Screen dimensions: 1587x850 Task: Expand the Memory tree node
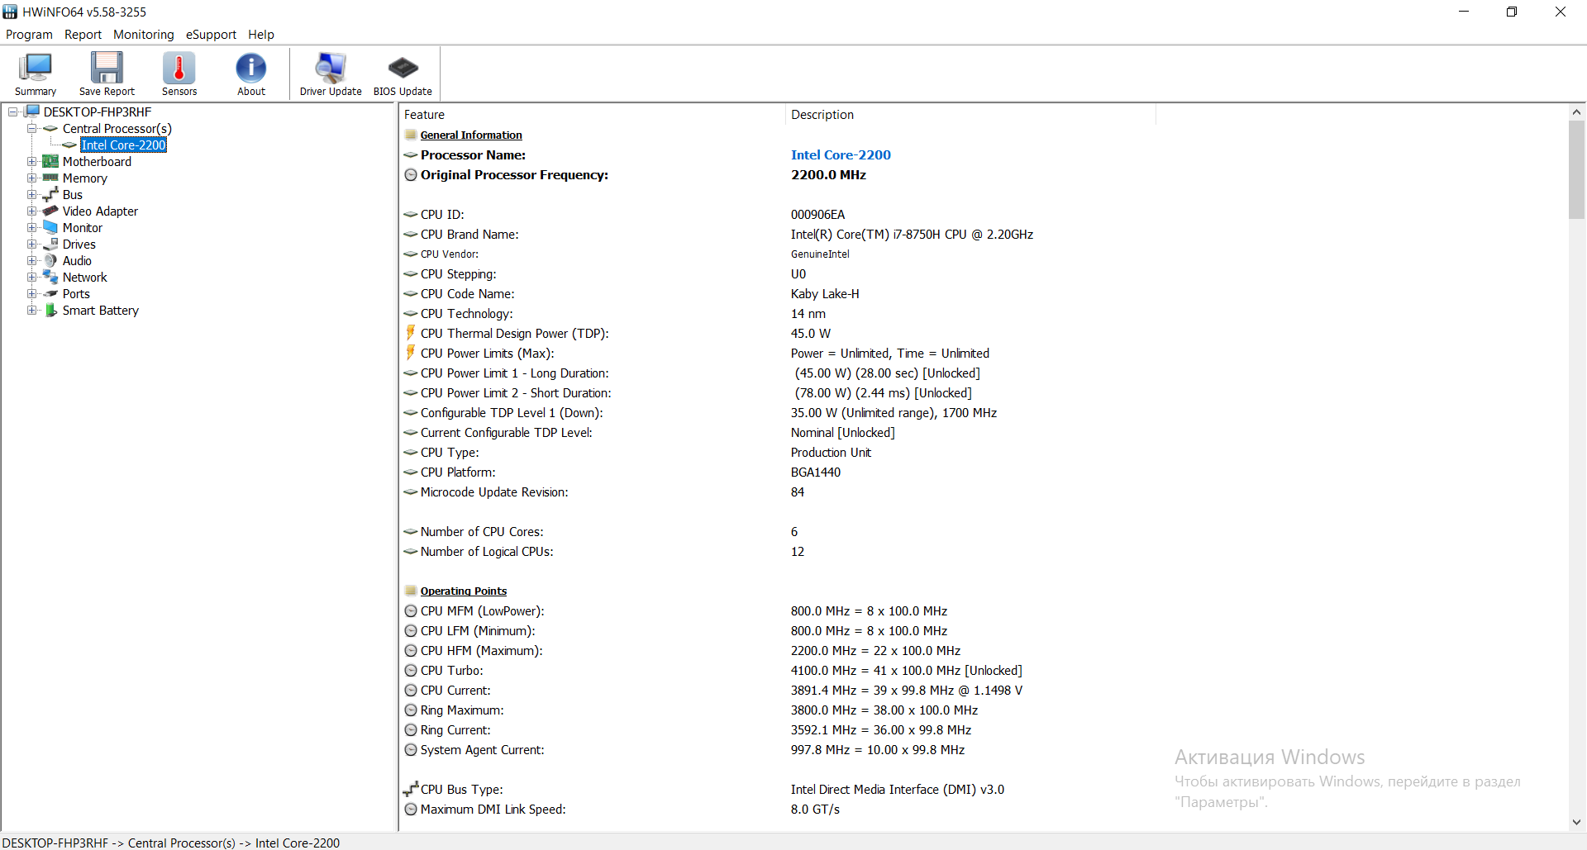pyautogui.click(x=31, y=178)
